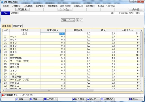Click the フルメニュー function key button

pyautogui.click(x=136, y=99)
